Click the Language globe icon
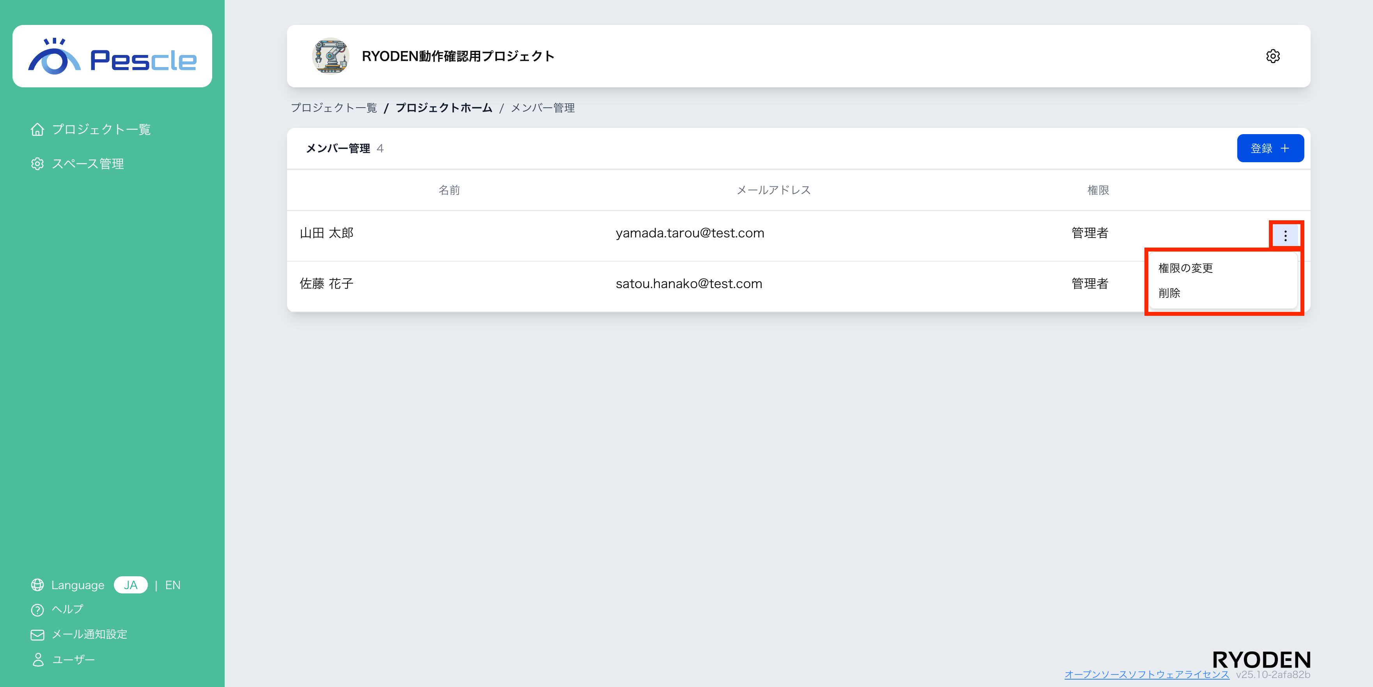This screenshot has height=687, width=1373. pos(37,585)
